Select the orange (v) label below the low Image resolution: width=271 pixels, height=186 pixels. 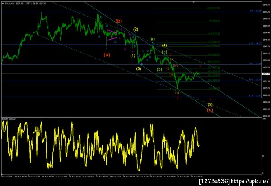pyautogui.click(x=177, y=93)
